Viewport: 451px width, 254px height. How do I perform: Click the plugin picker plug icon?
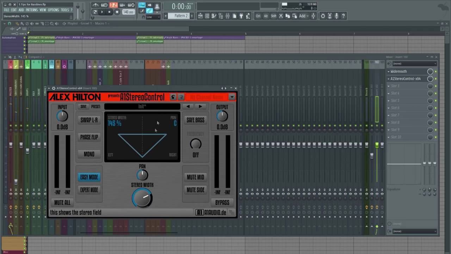click(241, 16)
